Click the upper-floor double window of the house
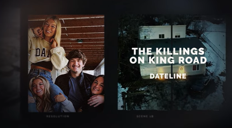The height and width of the screenshot is (128, 232). (x=161, y=36)
